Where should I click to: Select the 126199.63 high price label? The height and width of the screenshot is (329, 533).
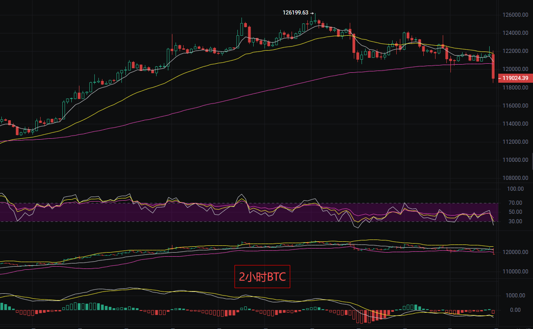[296, 13]
